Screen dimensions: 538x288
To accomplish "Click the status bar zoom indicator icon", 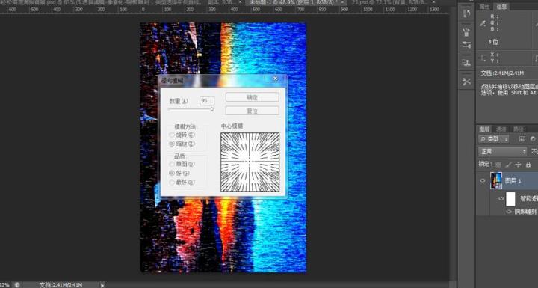I will pos(16,285).
